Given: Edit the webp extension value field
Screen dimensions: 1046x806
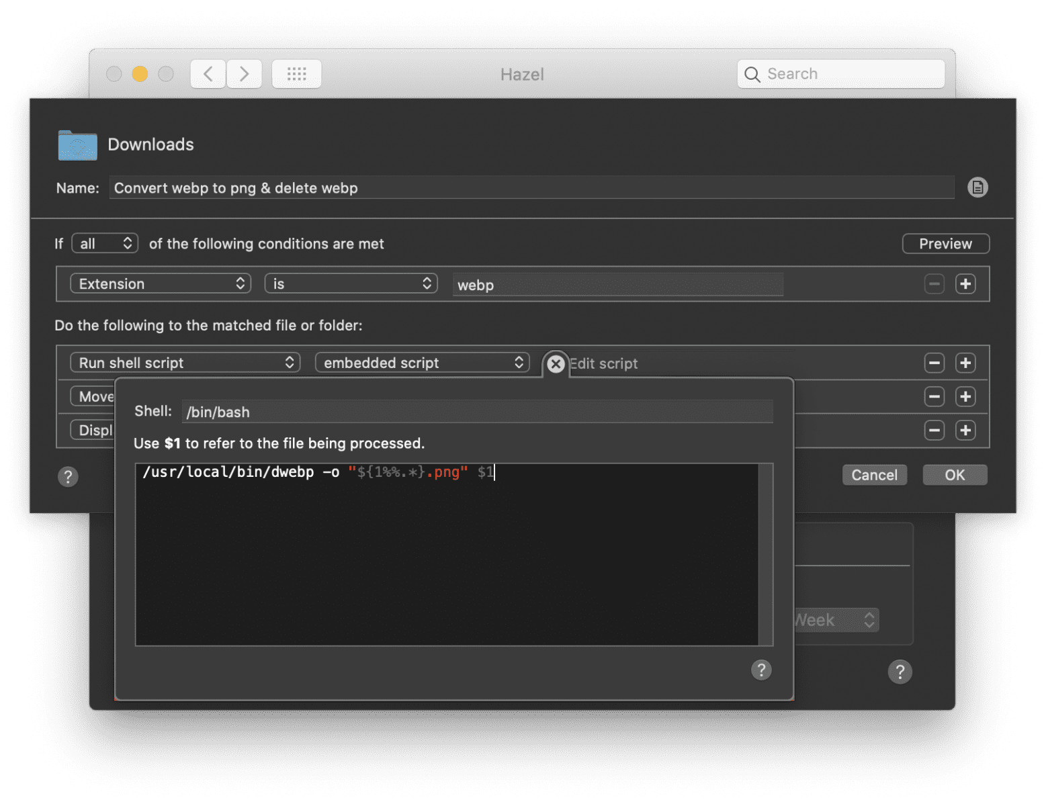Looking at the screenshot, I should pos(617,285).
